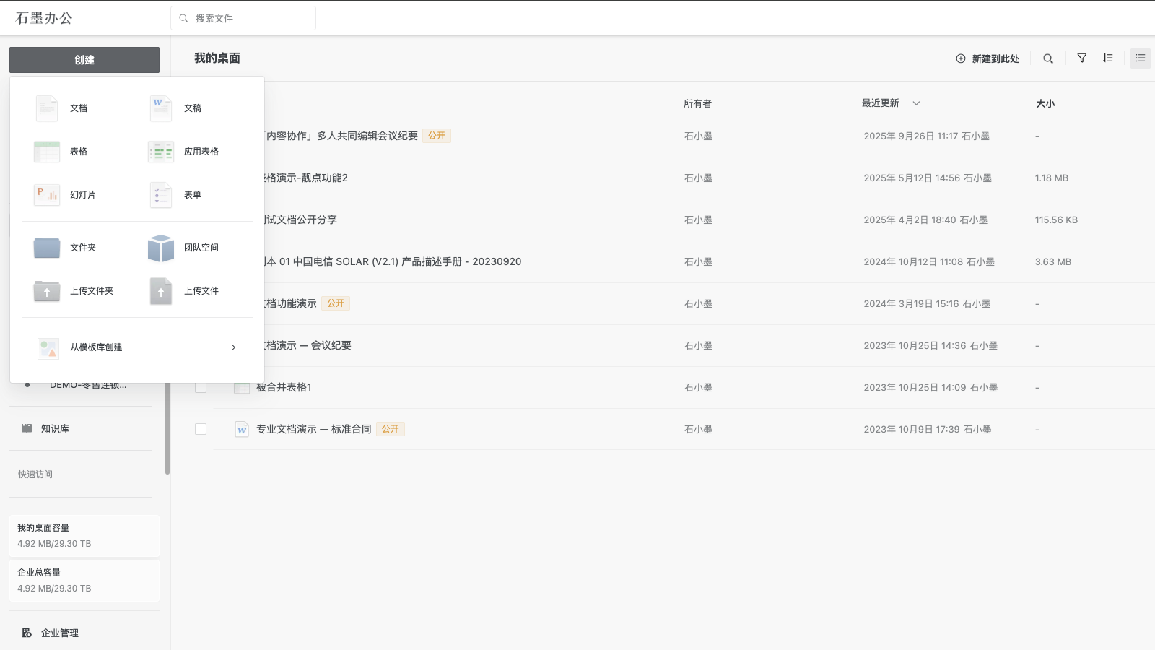
Task: Click the 搜索文件 search field
Action: pos(243,18)
